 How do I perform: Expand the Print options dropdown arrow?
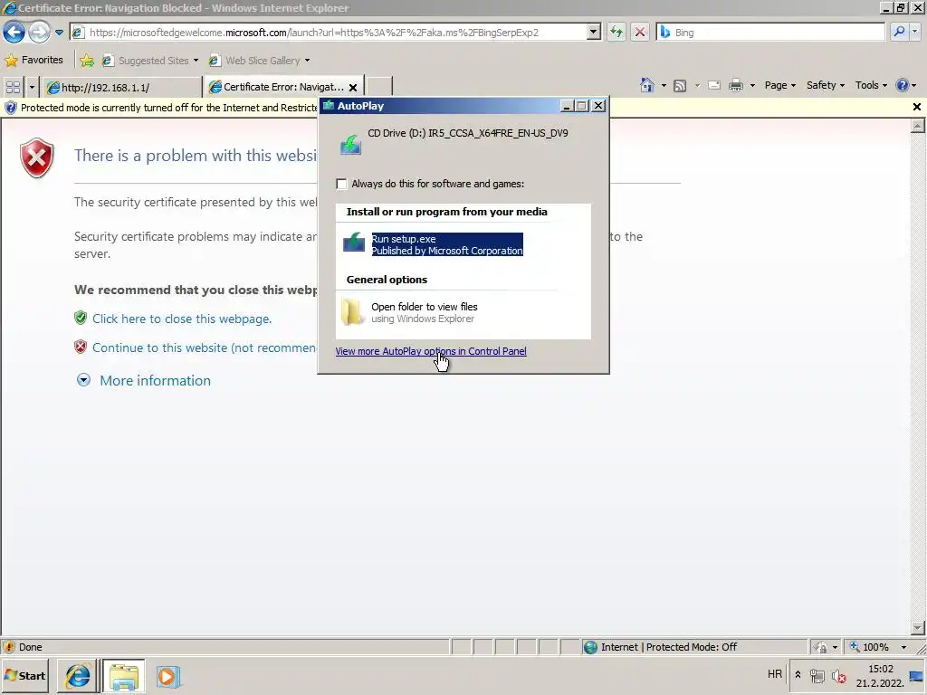752,86
